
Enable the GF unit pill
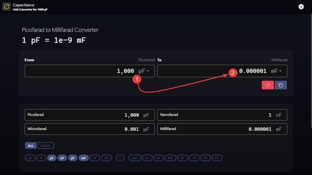[x=182, y=158]
